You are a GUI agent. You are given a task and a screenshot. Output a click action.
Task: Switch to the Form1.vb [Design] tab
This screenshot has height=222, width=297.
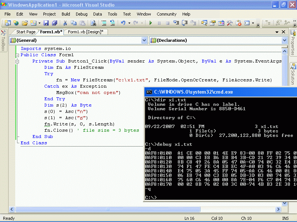[x=86, y=32]
